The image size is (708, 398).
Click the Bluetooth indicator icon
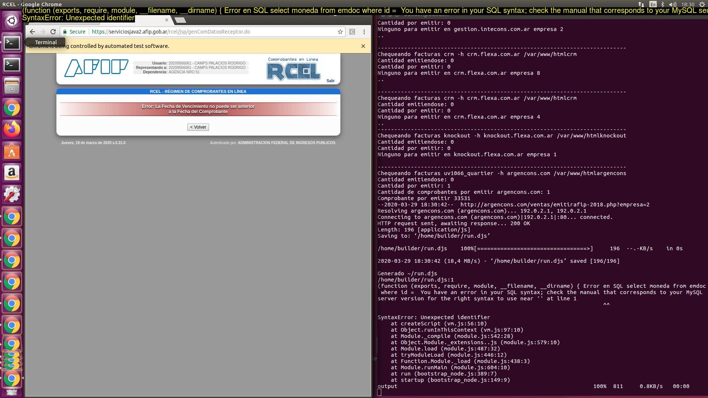663,4
